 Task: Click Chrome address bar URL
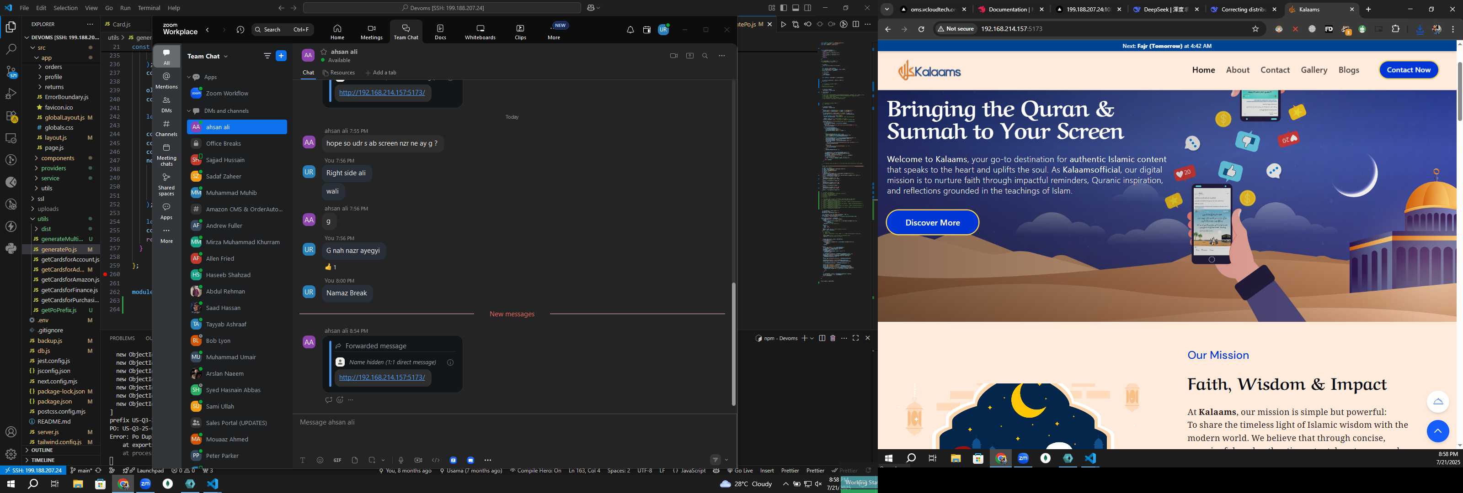(1011, 29)
